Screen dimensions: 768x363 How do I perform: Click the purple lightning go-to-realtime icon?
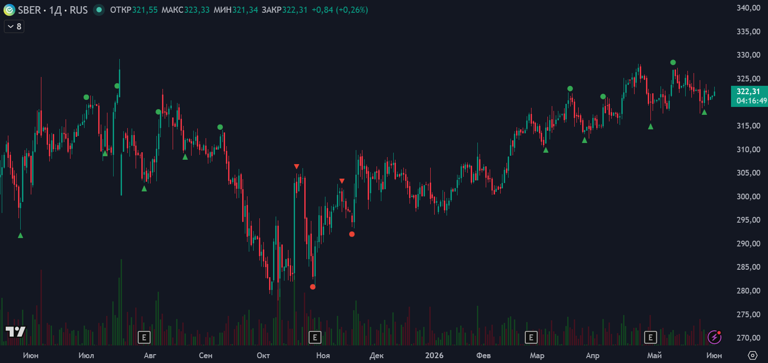tap(714, 337)
